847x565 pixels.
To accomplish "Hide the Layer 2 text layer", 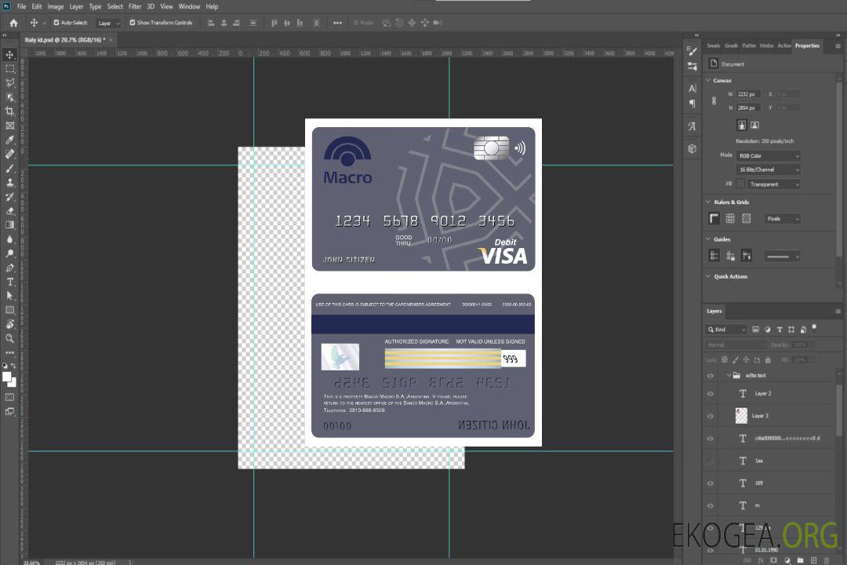I will (x=711, y=394).
